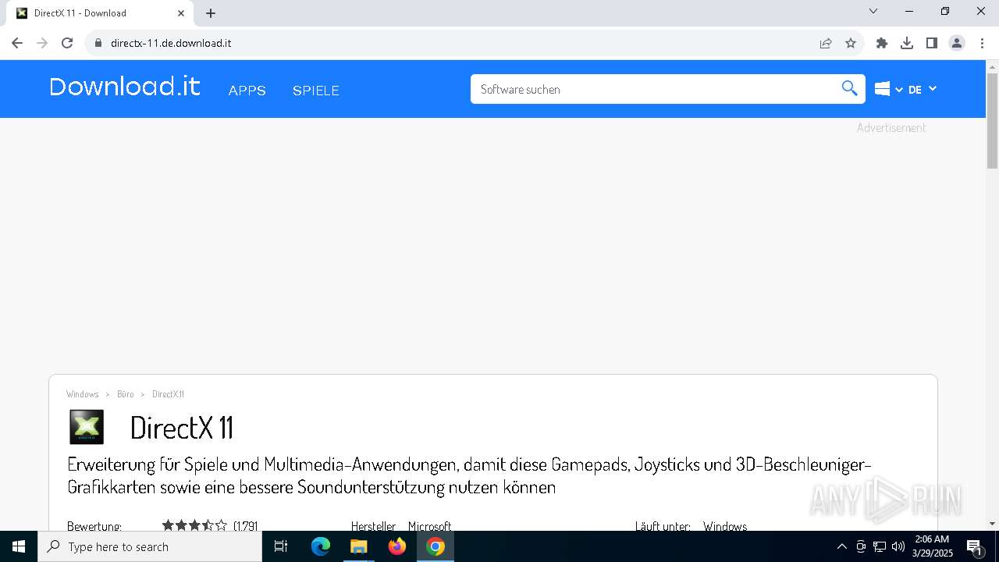Click the Download.it logo link
Viewport: 999px width, 562px height.
(x=125, y=87)
